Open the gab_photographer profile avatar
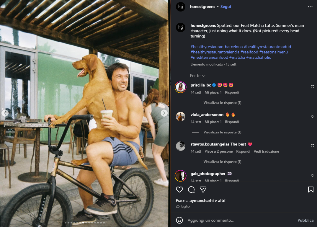This screenshot has height=227, width=317. coord(181,175)
